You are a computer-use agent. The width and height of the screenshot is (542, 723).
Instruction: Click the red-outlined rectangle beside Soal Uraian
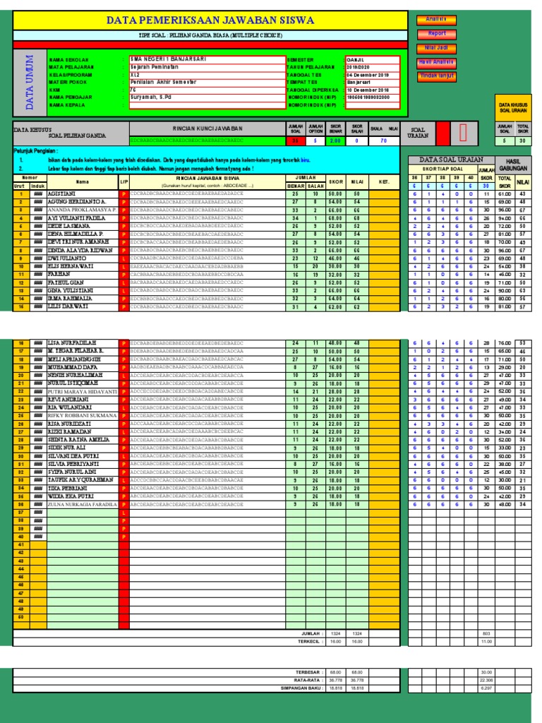[463, 133]
